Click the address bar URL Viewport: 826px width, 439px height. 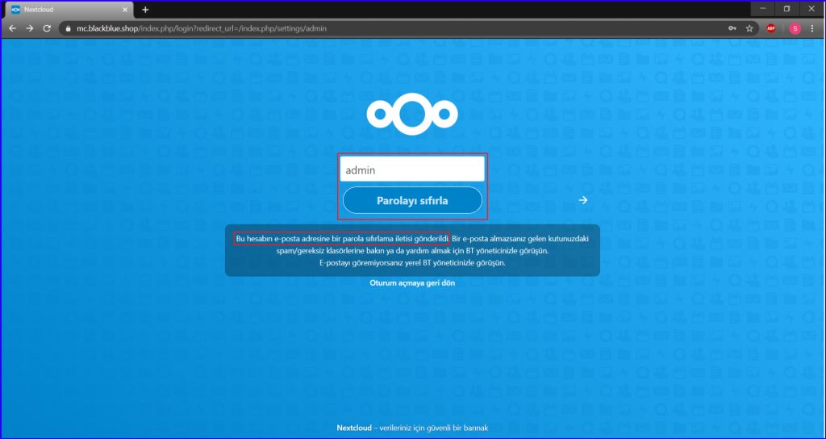[202, 28]
